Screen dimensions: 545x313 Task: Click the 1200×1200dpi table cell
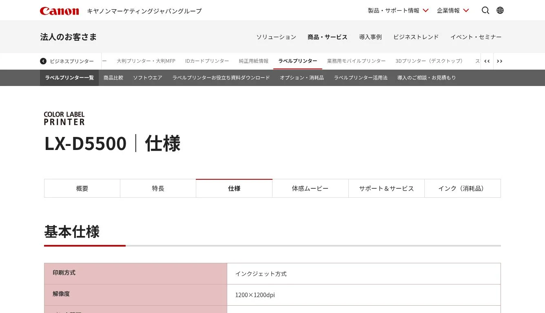point(364,295)
